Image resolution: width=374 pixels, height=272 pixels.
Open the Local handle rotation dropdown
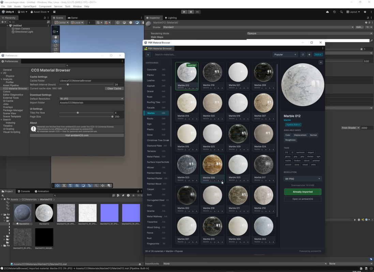[x=77, y=22]
